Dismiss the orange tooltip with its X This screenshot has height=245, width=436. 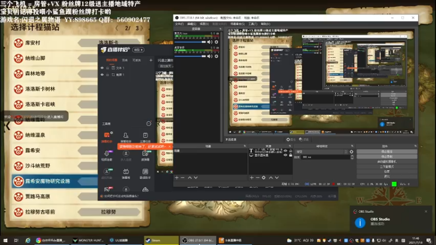169,146
